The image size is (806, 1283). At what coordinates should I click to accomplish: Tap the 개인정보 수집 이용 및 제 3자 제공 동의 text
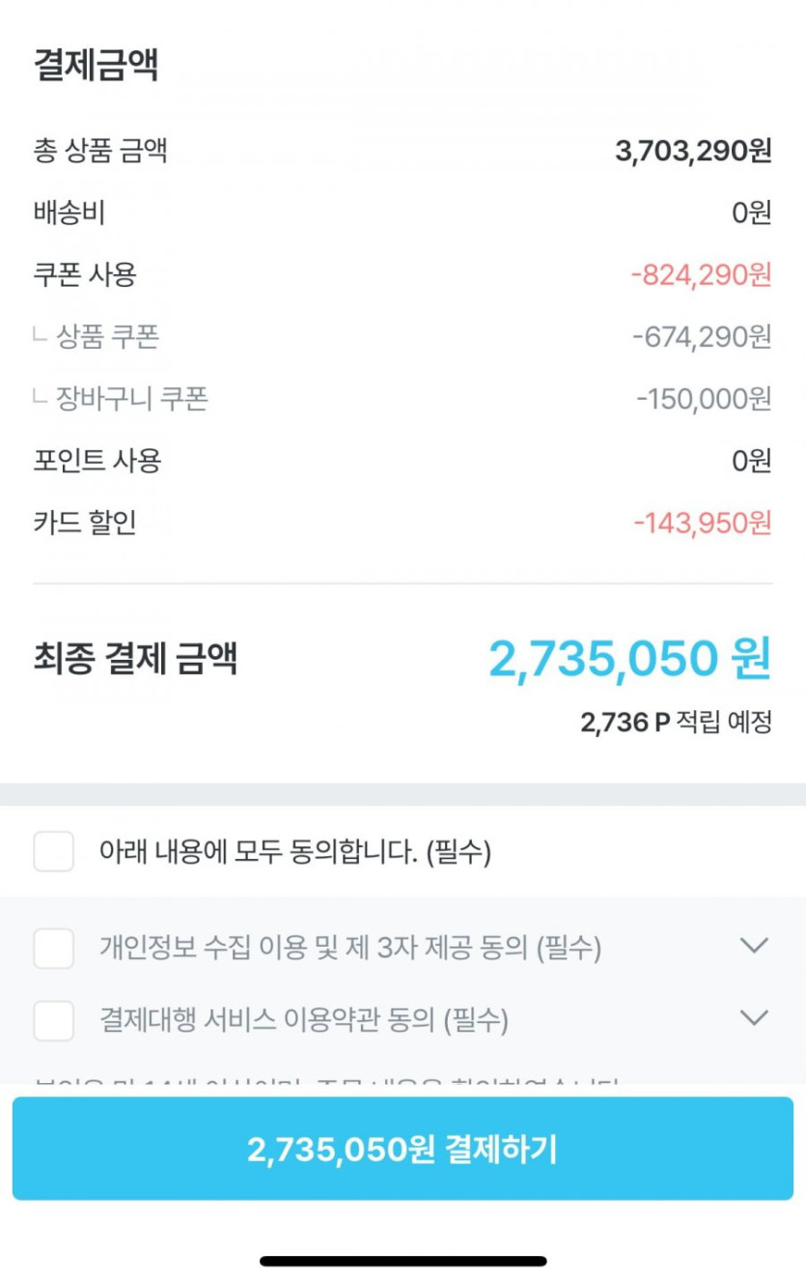coord(350,948)
